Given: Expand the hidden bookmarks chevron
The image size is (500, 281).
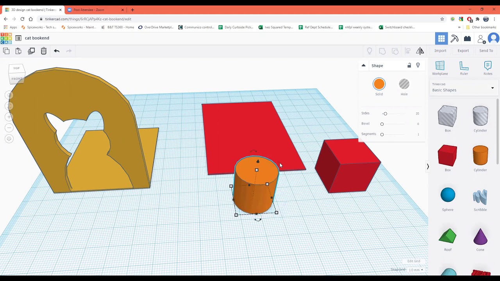Looking at the screenshot, I should (459, 27).
